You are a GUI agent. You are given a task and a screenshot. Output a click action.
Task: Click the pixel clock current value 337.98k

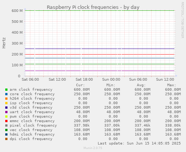point(82,125)
